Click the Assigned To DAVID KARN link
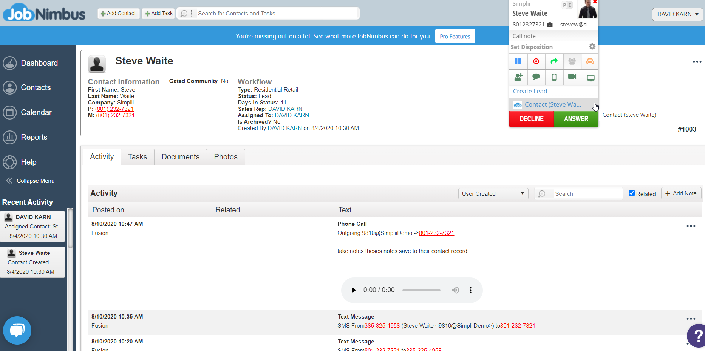 [x=292, y=115]
